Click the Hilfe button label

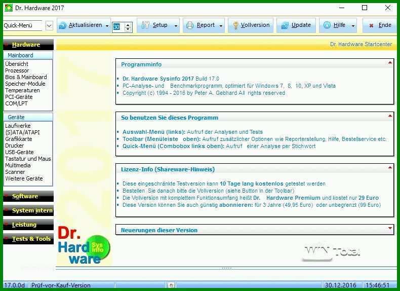point(339,25)
